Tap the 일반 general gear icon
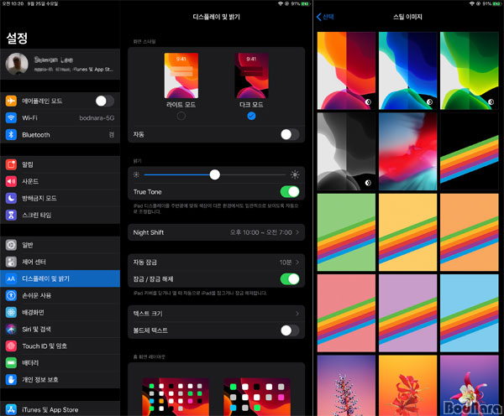Image resolution: width=504 pixels, height=416 pixels. [11, 245]
